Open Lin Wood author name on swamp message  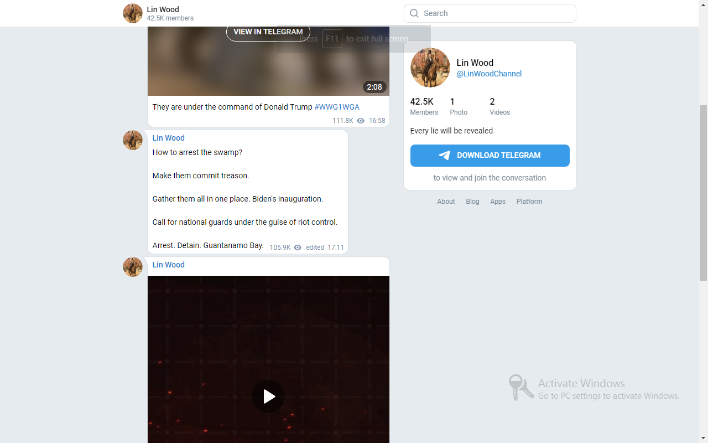point(168,138)
